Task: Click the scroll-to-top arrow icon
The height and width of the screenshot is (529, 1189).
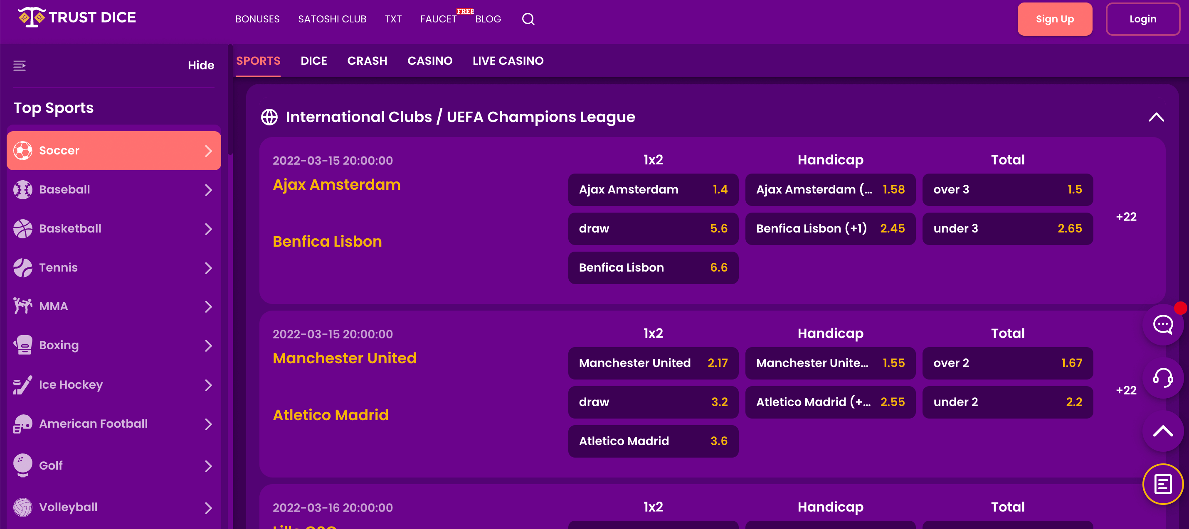Action: click(1163, 431)
